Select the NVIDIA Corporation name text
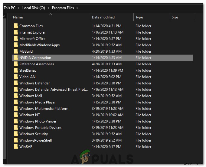 tap(35, 58)
